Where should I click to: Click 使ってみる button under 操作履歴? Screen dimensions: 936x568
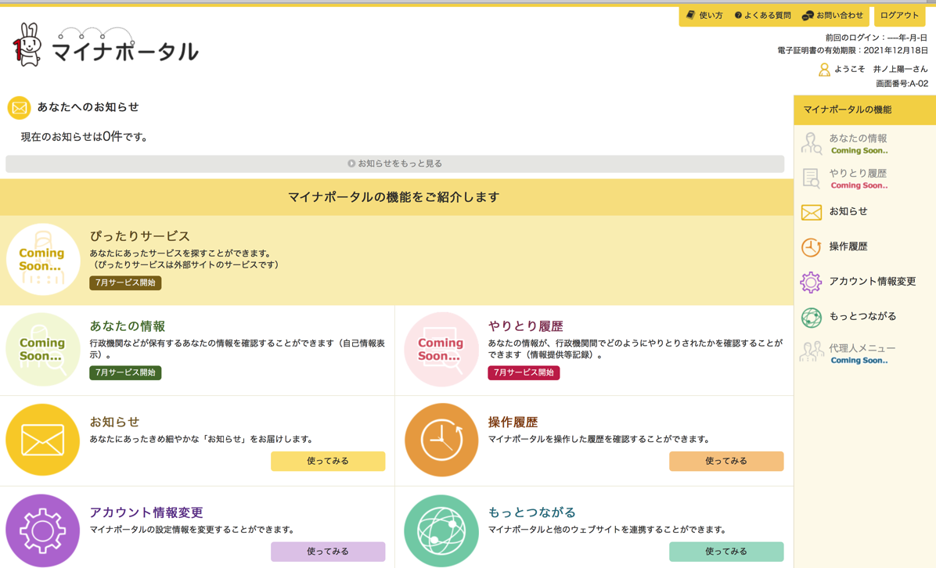(x=726, y=461)
